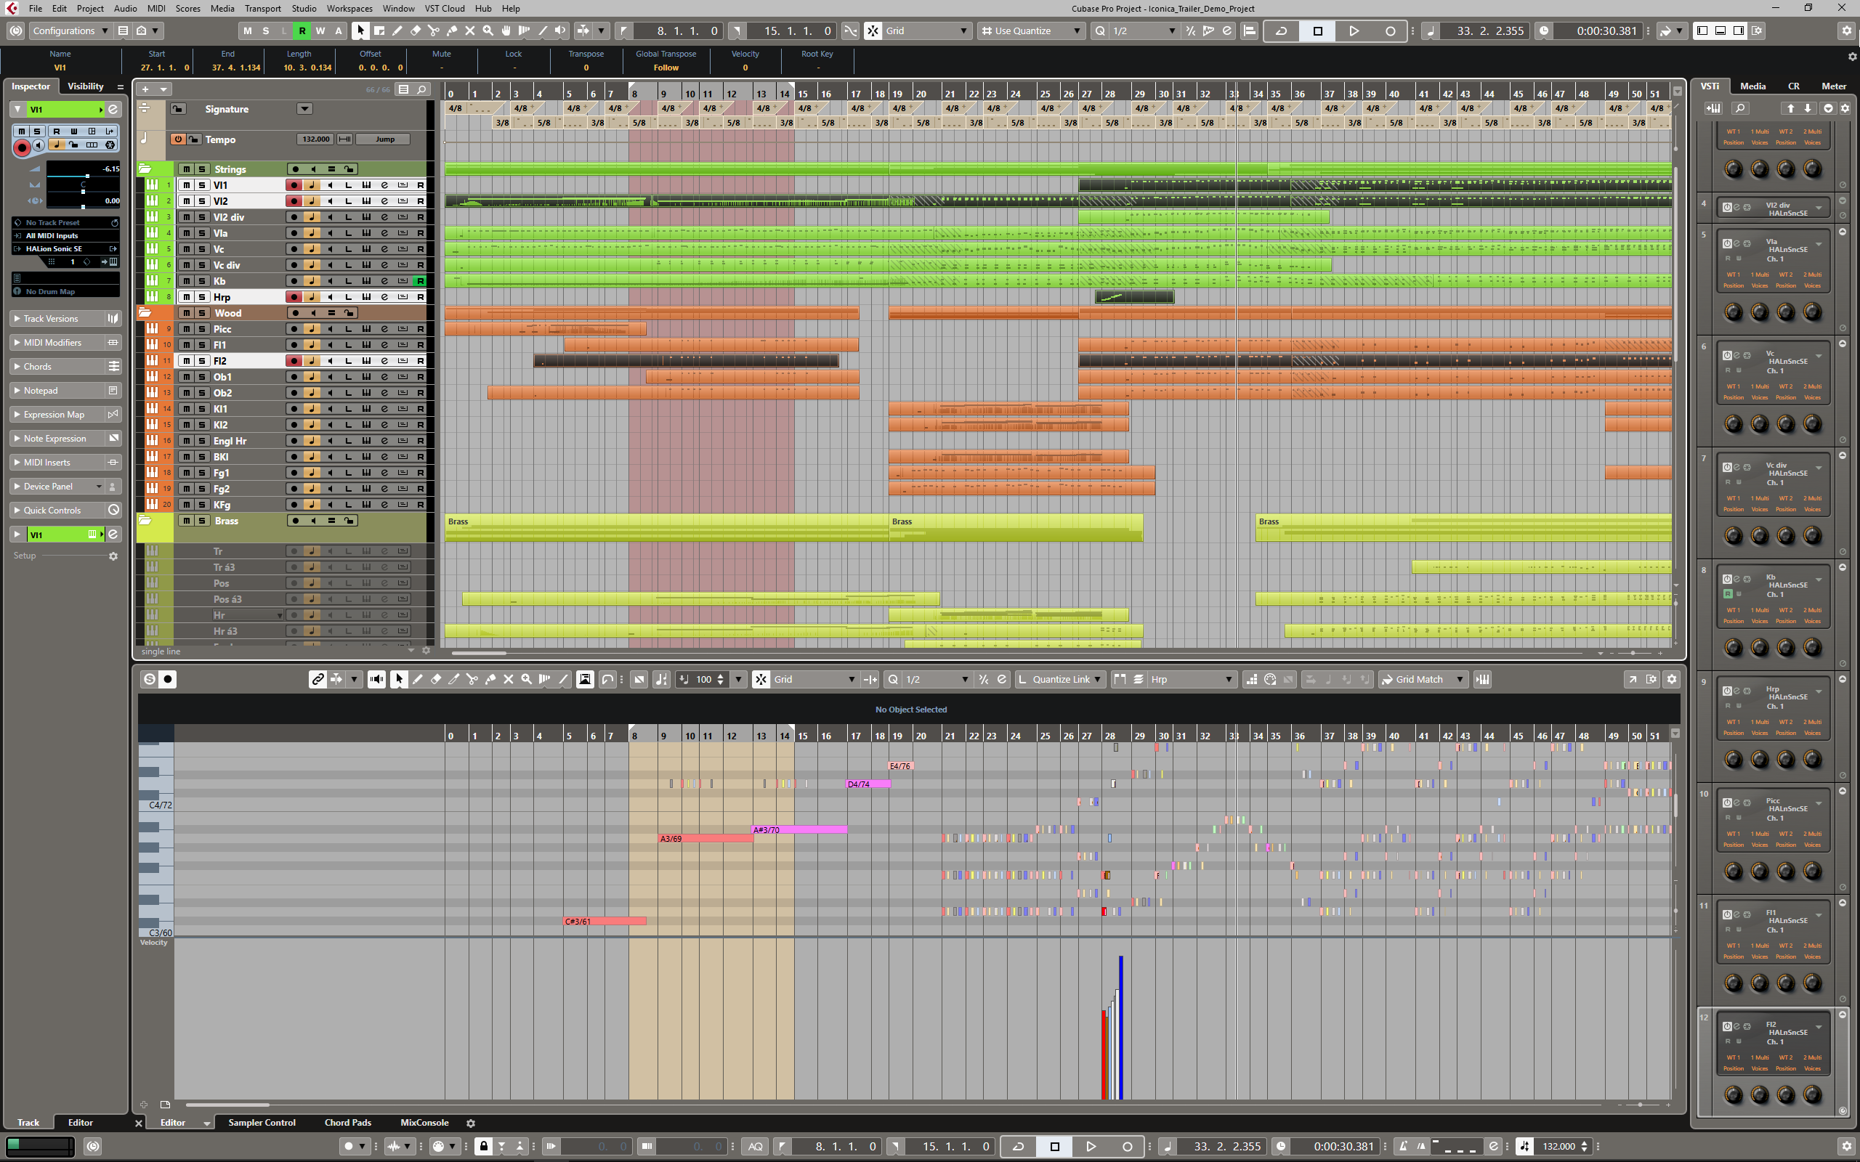Mute the Vla track
Screen dimensions: 1860x1162
186,233
